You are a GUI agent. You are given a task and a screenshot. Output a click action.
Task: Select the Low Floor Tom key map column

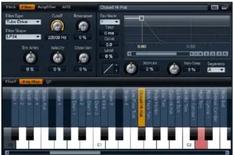click(x=134, y=107)
